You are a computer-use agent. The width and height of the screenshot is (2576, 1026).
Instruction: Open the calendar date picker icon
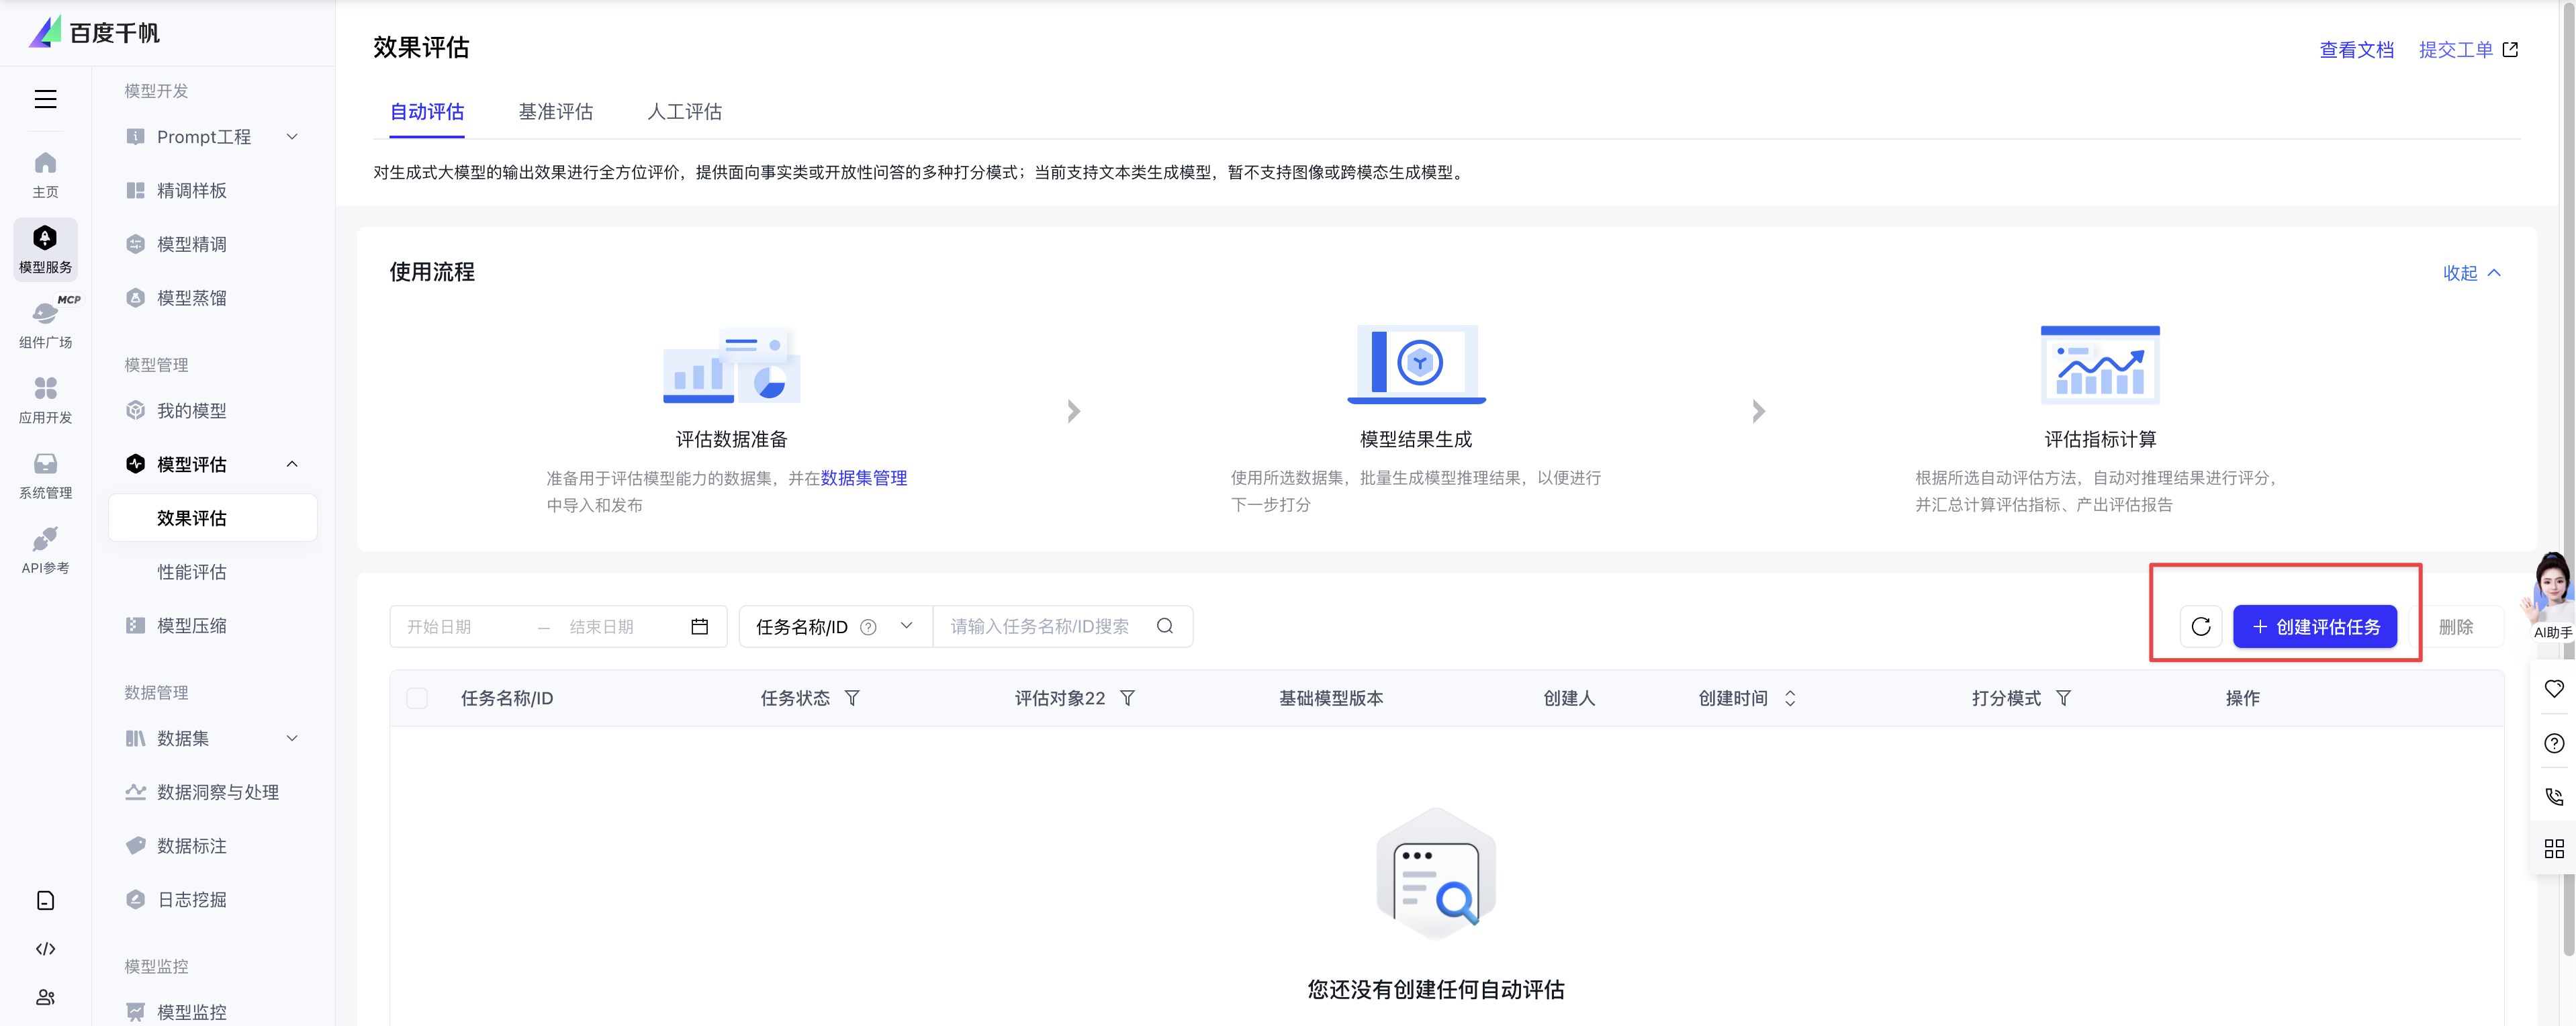699,627
